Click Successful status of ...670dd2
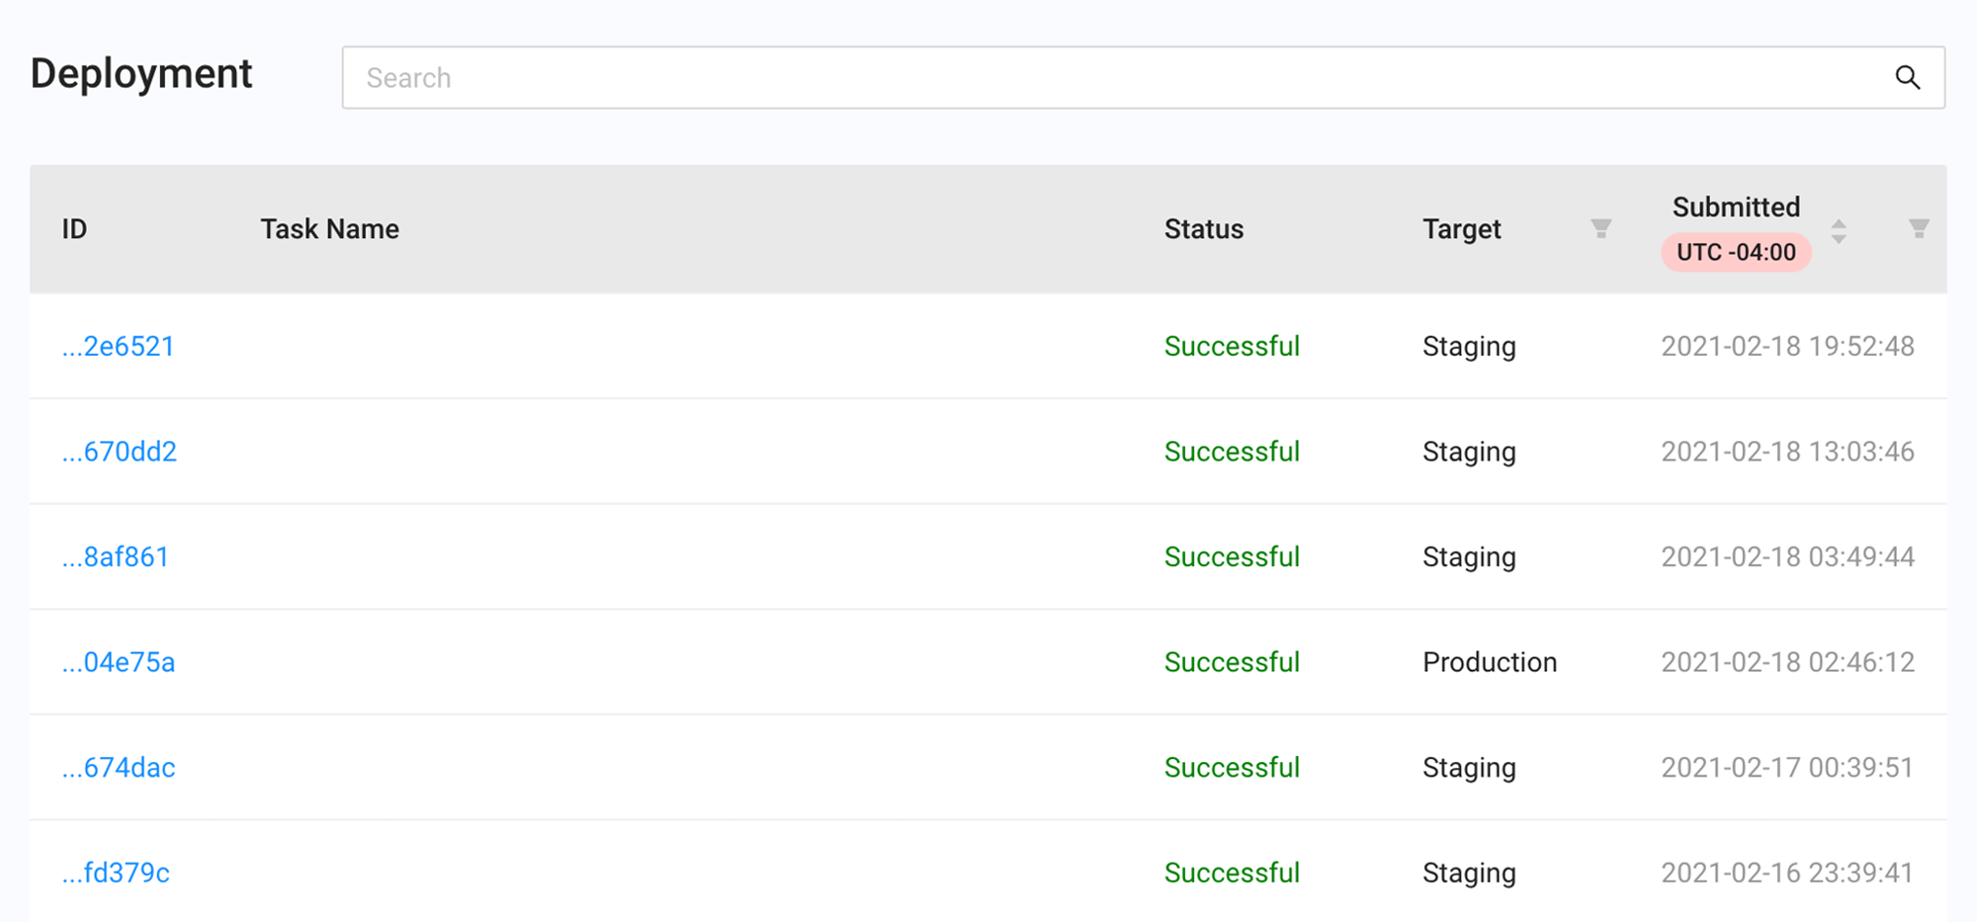 [x=1232, y=452]
